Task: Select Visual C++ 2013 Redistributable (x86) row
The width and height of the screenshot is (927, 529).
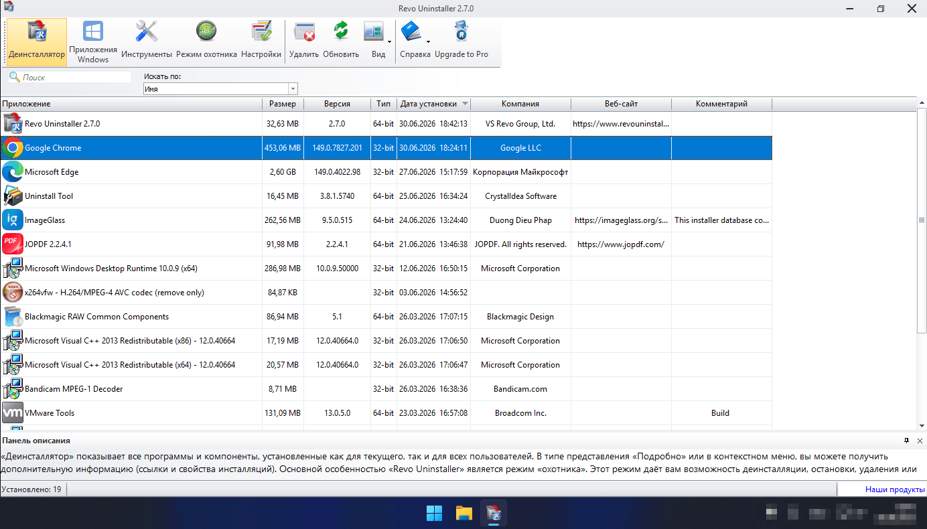Action: pyautogui.click(x=130, y=341)
